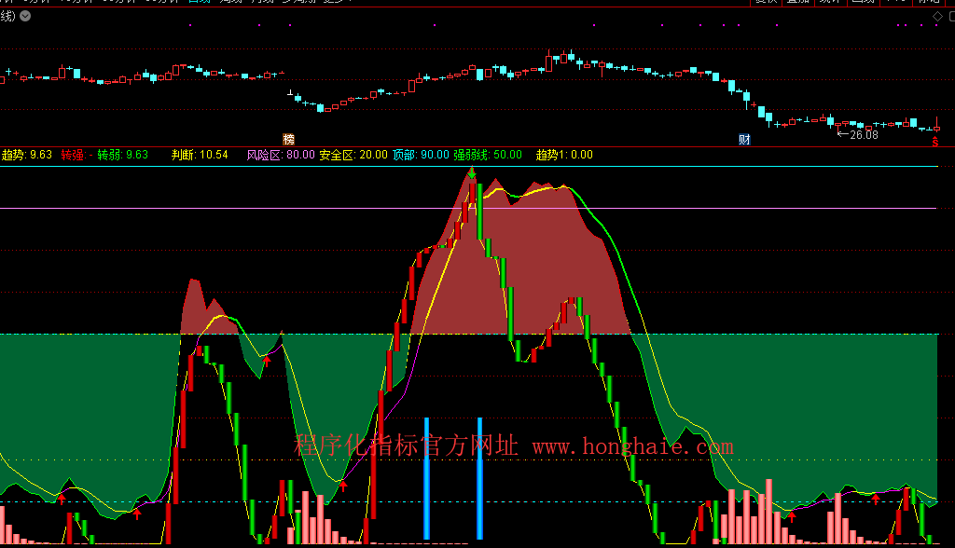Click the first tall blue signal bar
The width and height of the screenshot is (955, 548).
coord(426,477)
